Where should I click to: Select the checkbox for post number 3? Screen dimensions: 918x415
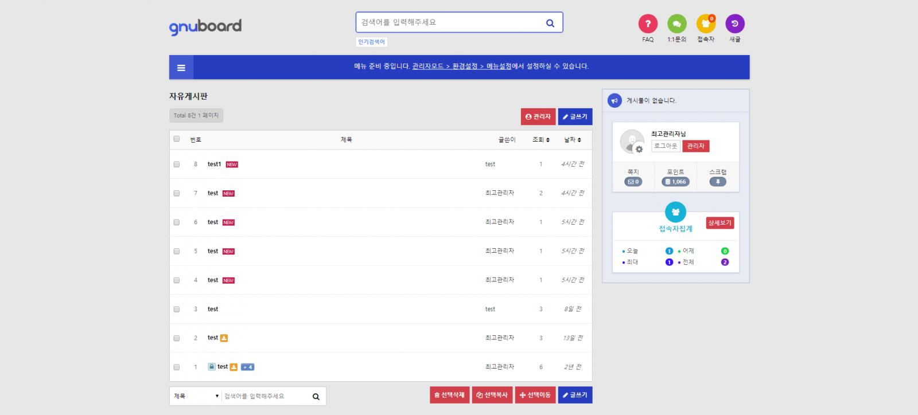pyautogui.click(x=177, y=310)
